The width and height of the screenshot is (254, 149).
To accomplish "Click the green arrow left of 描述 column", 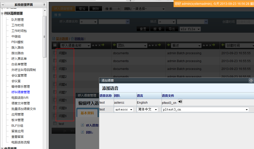I will point(168,45).
